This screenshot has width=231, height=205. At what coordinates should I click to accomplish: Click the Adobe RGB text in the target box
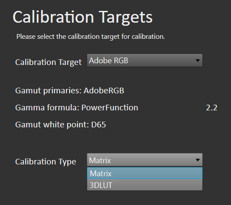(x=109, y=61)
